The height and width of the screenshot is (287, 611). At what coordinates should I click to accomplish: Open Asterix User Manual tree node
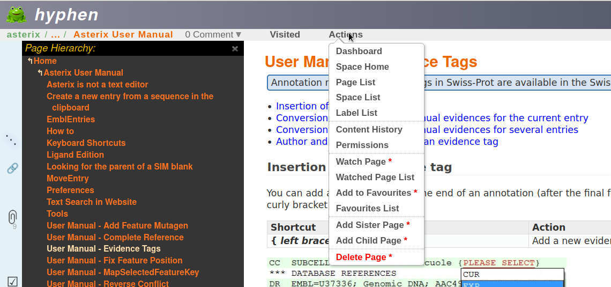click(x=84, y=72)
